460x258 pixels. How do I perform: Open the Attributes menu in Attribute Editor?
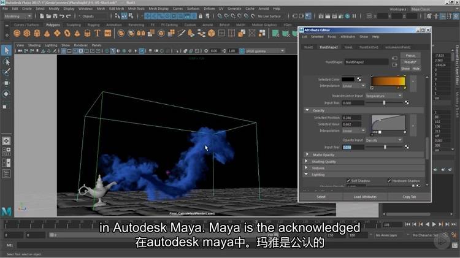pyautogui.click(x=348, y=37)
